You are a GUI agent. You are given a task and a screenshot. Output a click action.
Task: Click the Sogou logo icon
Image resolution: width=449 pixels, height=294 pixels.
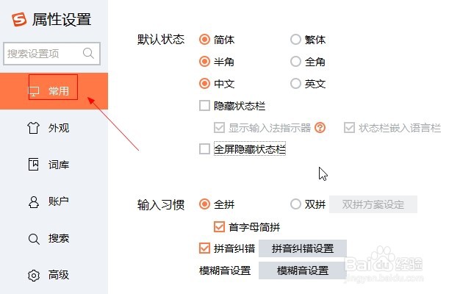(x=18, y=20)
